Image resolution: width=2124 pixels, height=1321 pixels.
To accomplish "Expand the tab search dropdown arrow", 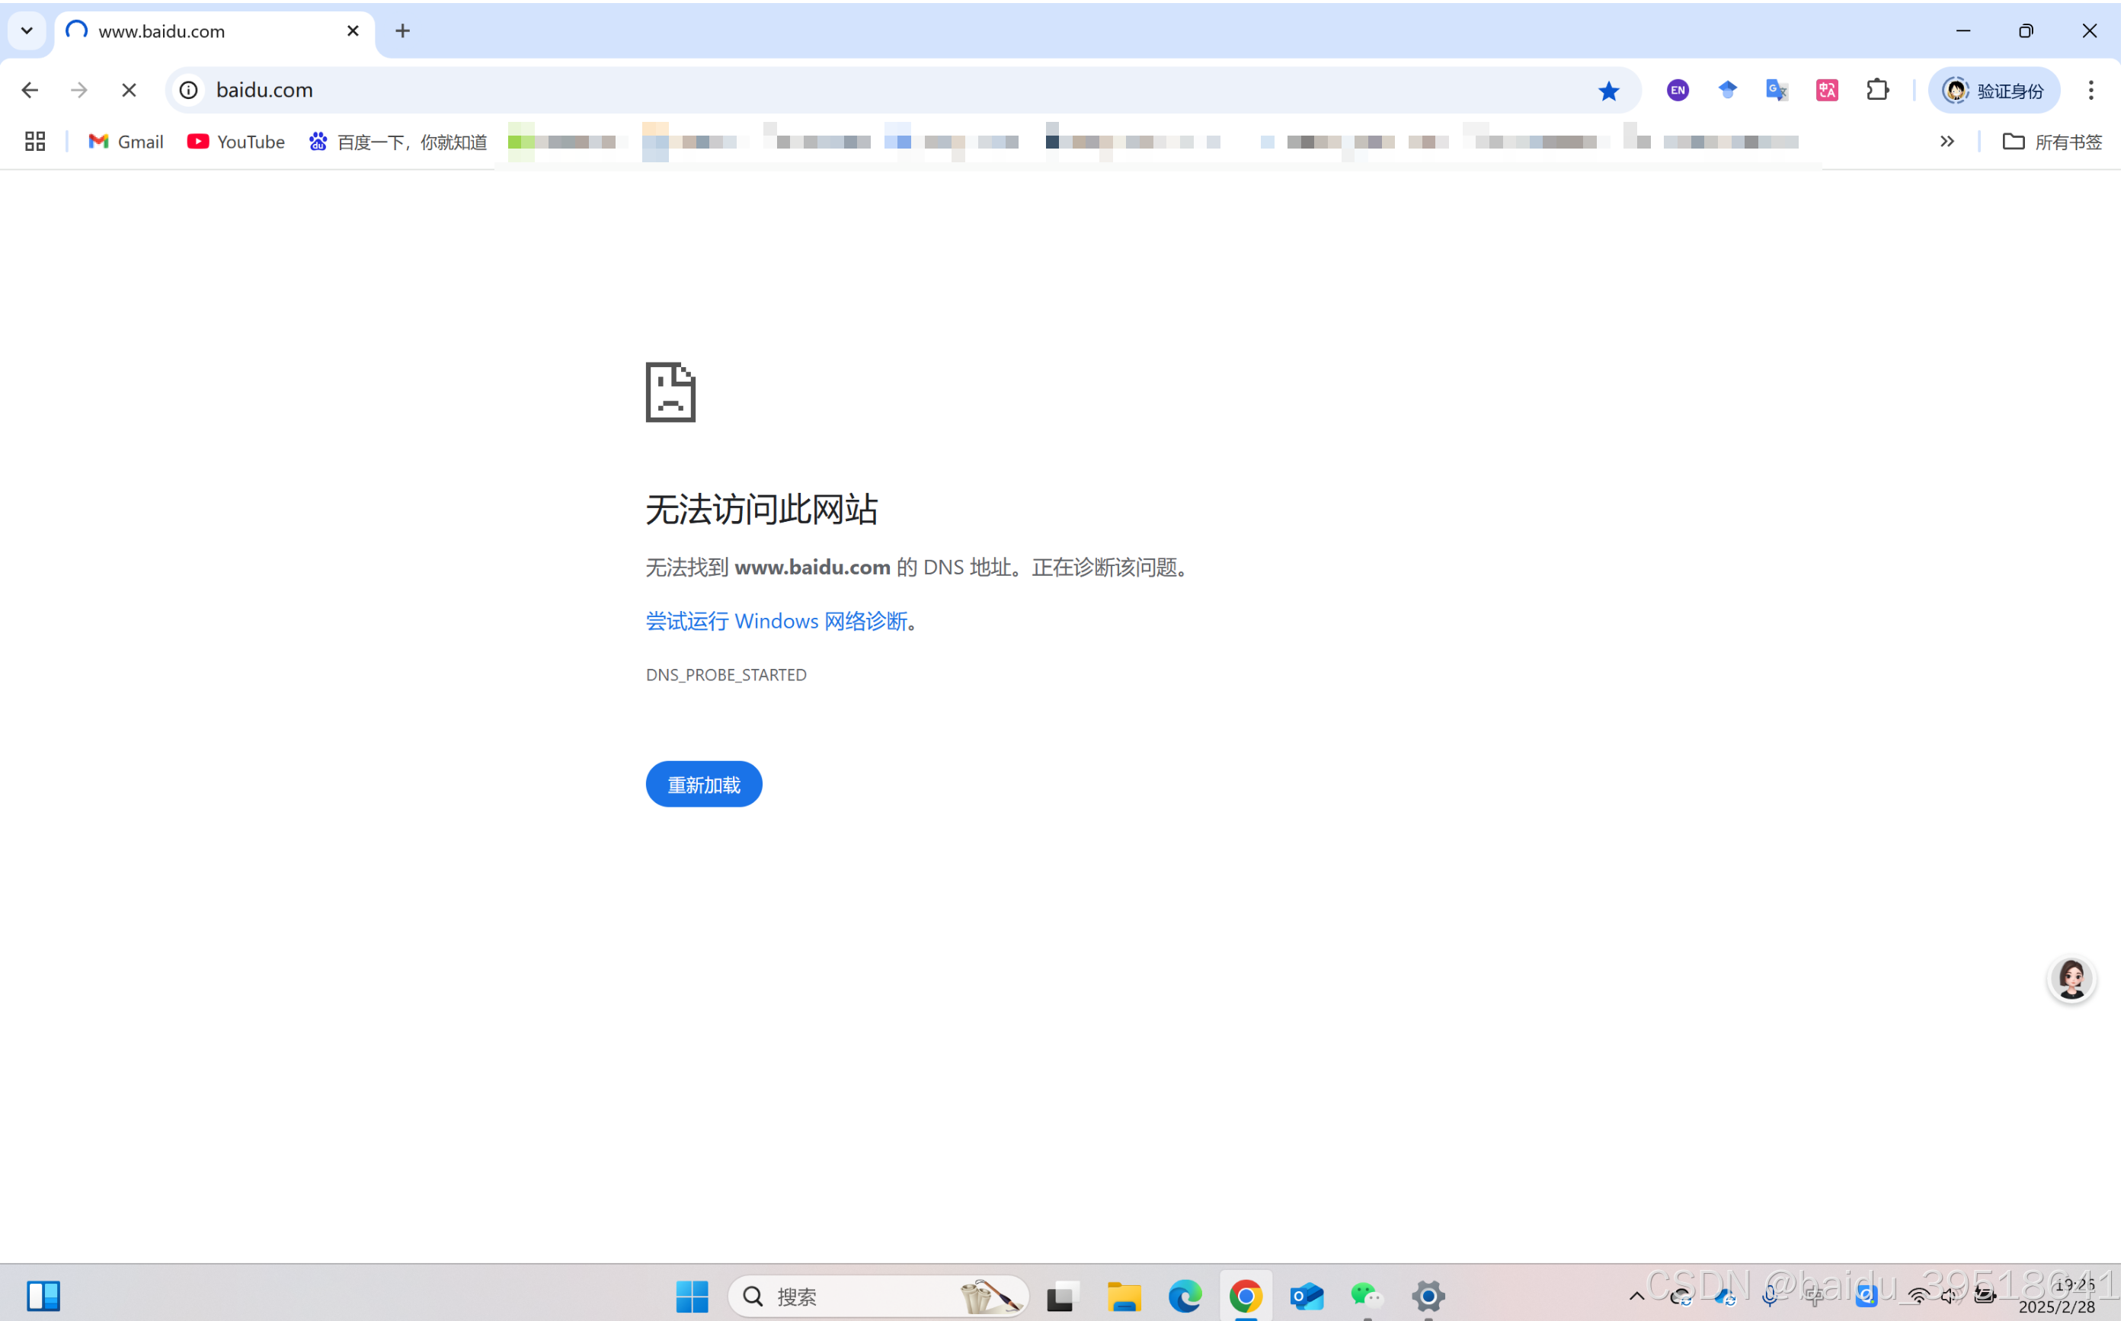I will pos(27,30).
